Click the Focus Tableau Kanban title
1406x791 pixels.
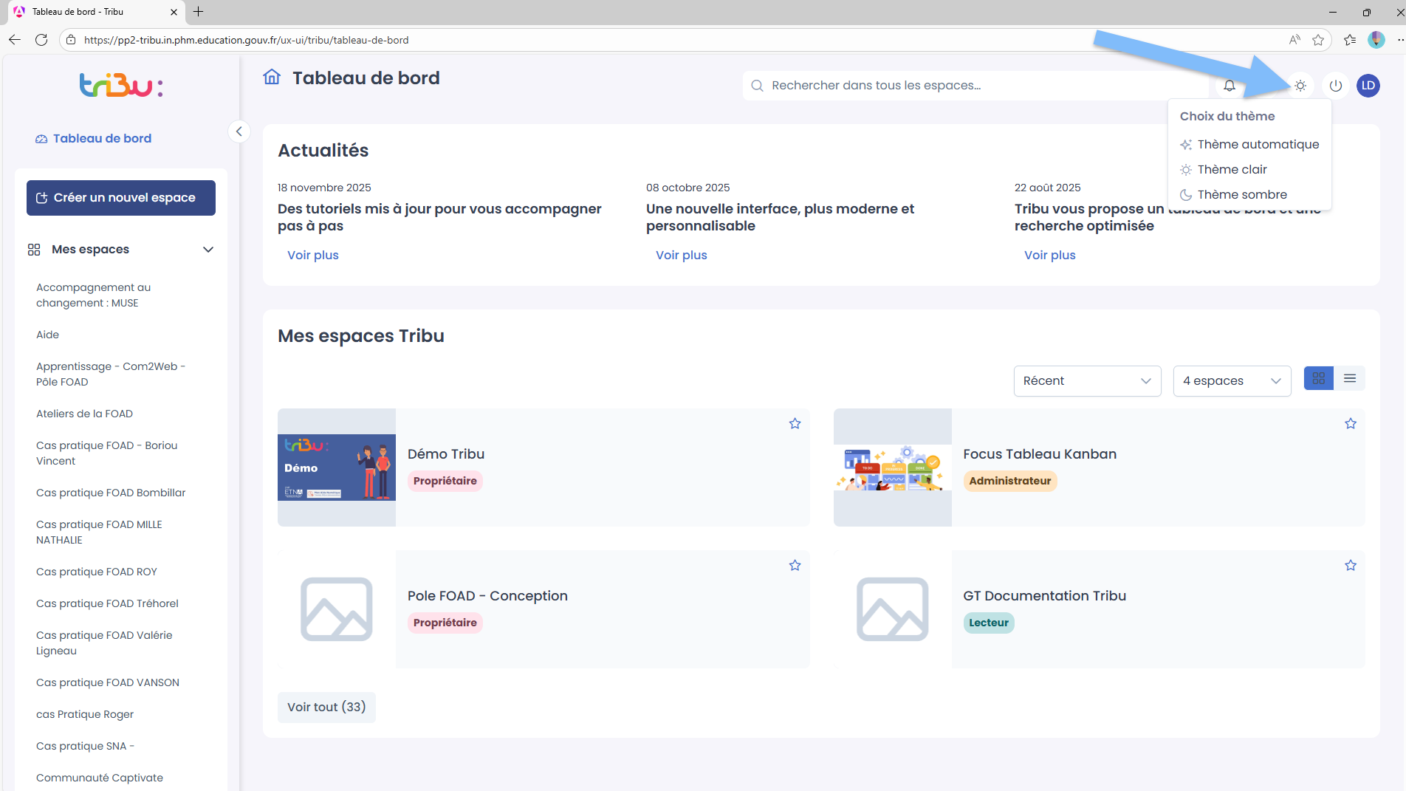coord(1040,454)
